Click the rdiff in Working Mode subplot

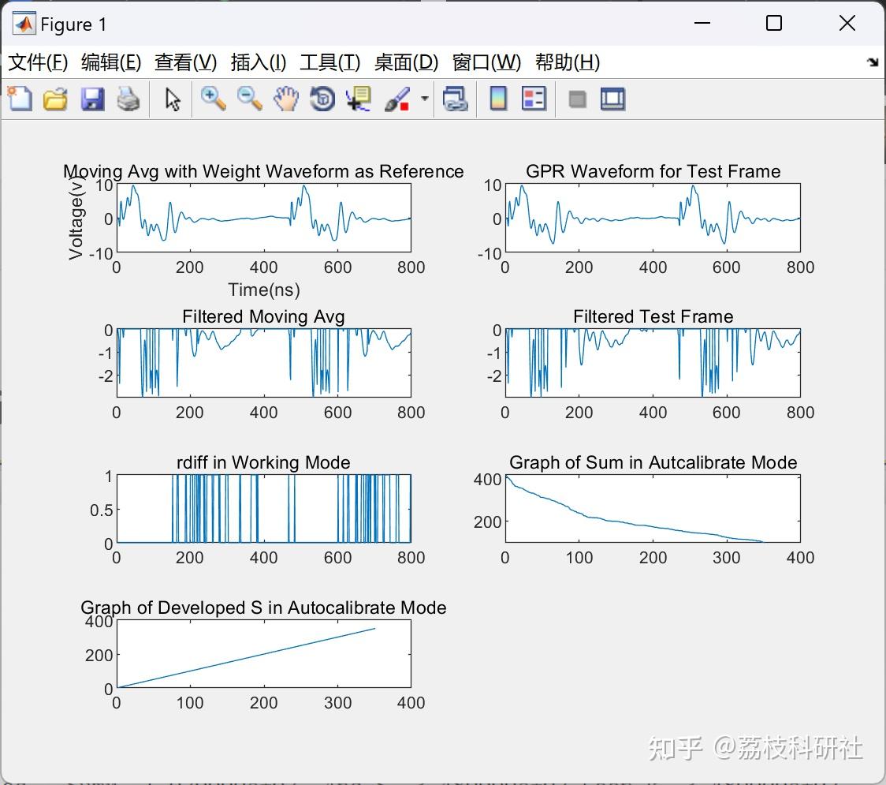coord(263,509)
